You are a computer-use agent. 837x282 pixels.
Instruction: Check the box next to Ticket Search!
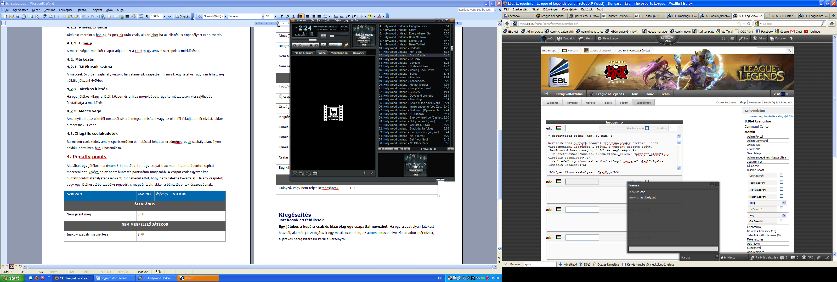782,189
